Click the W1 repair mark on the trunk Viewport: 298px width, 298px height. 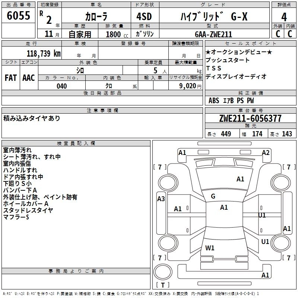(210, 248)
